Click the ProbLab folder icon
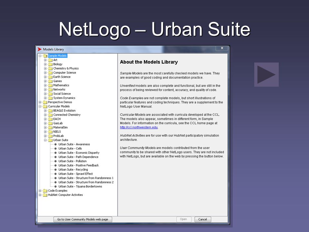 pyautogui.click(x=50, y=136)
